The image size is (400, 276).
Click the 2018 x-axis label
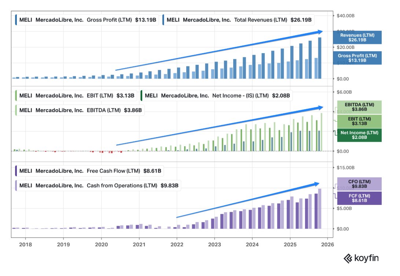pyautogui.click(x=26, y=244)
